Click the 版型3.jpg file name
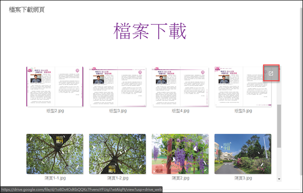Image resolution: width=303 pixels, height=193 pixels. pyautogui.click(x=118, y=111)
